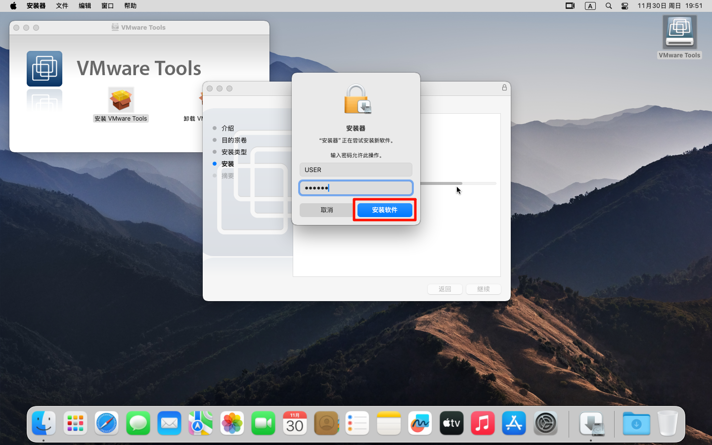This screenshot has height=445, width=712.
Task: Click the input source A icon in menu bar
Action: click(x=590, y=6)
